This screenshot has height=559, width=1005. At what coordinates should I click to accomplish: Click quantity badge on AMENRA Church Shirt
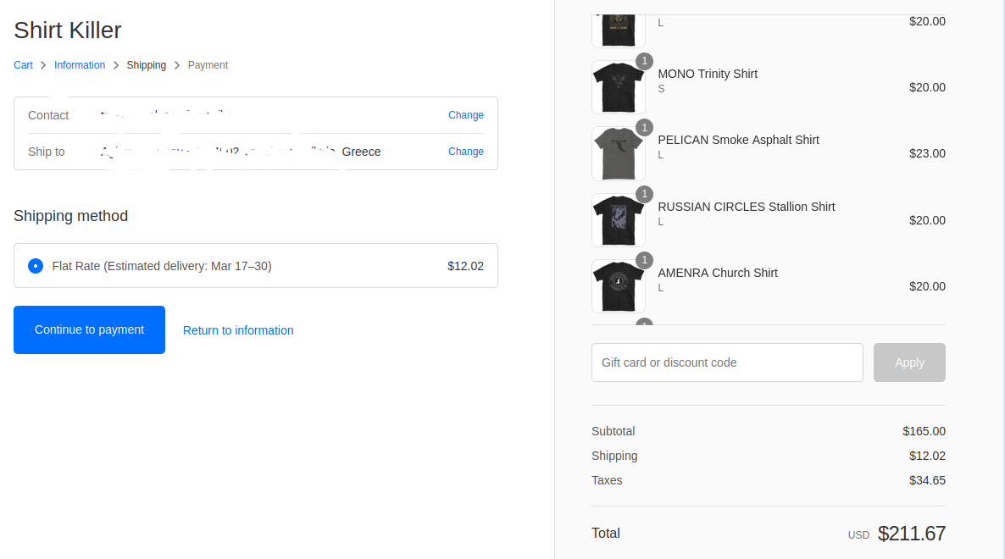tap(644, 260)
